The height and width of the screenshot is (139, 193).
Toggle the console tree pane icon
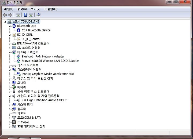tap(18, 15)
